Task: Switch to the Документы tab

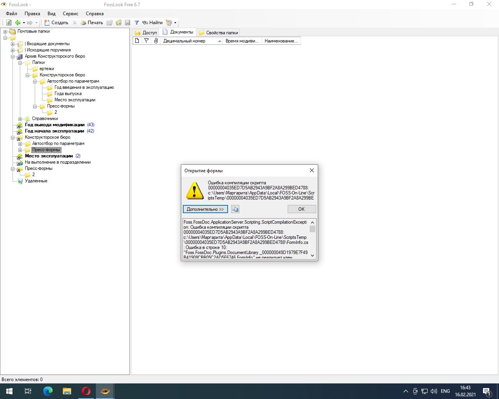Action: click(x=178, y=32)
